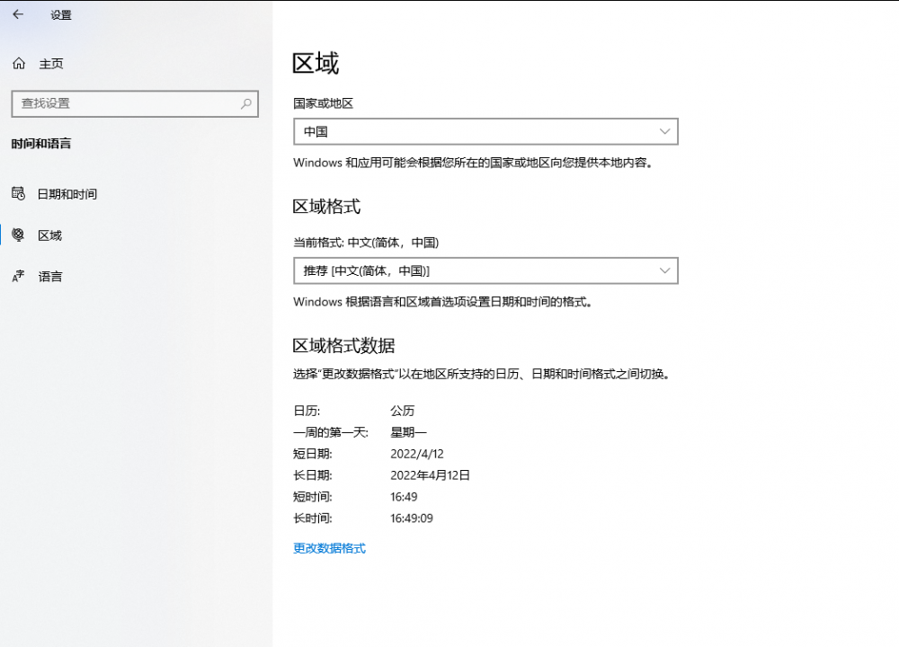Screen dimensions: 899x647
Task: Click the 时间和语言 section header
Action: (x=41, y=144)
